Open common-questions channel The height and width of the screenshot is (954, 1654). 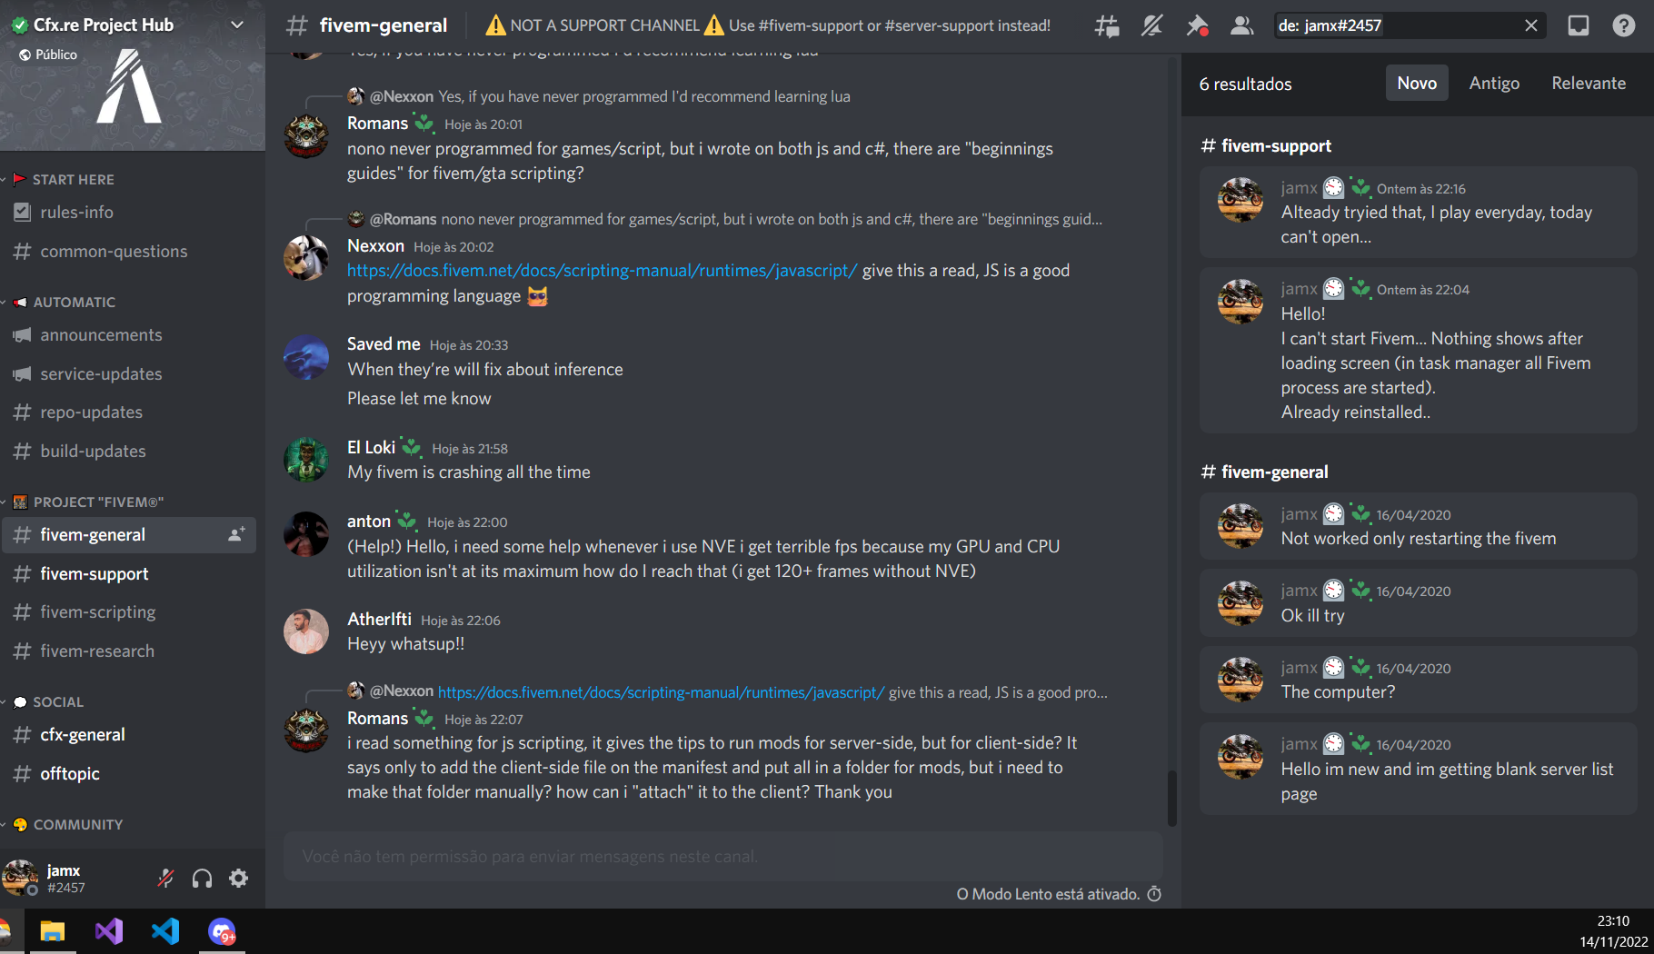(129, 251)
